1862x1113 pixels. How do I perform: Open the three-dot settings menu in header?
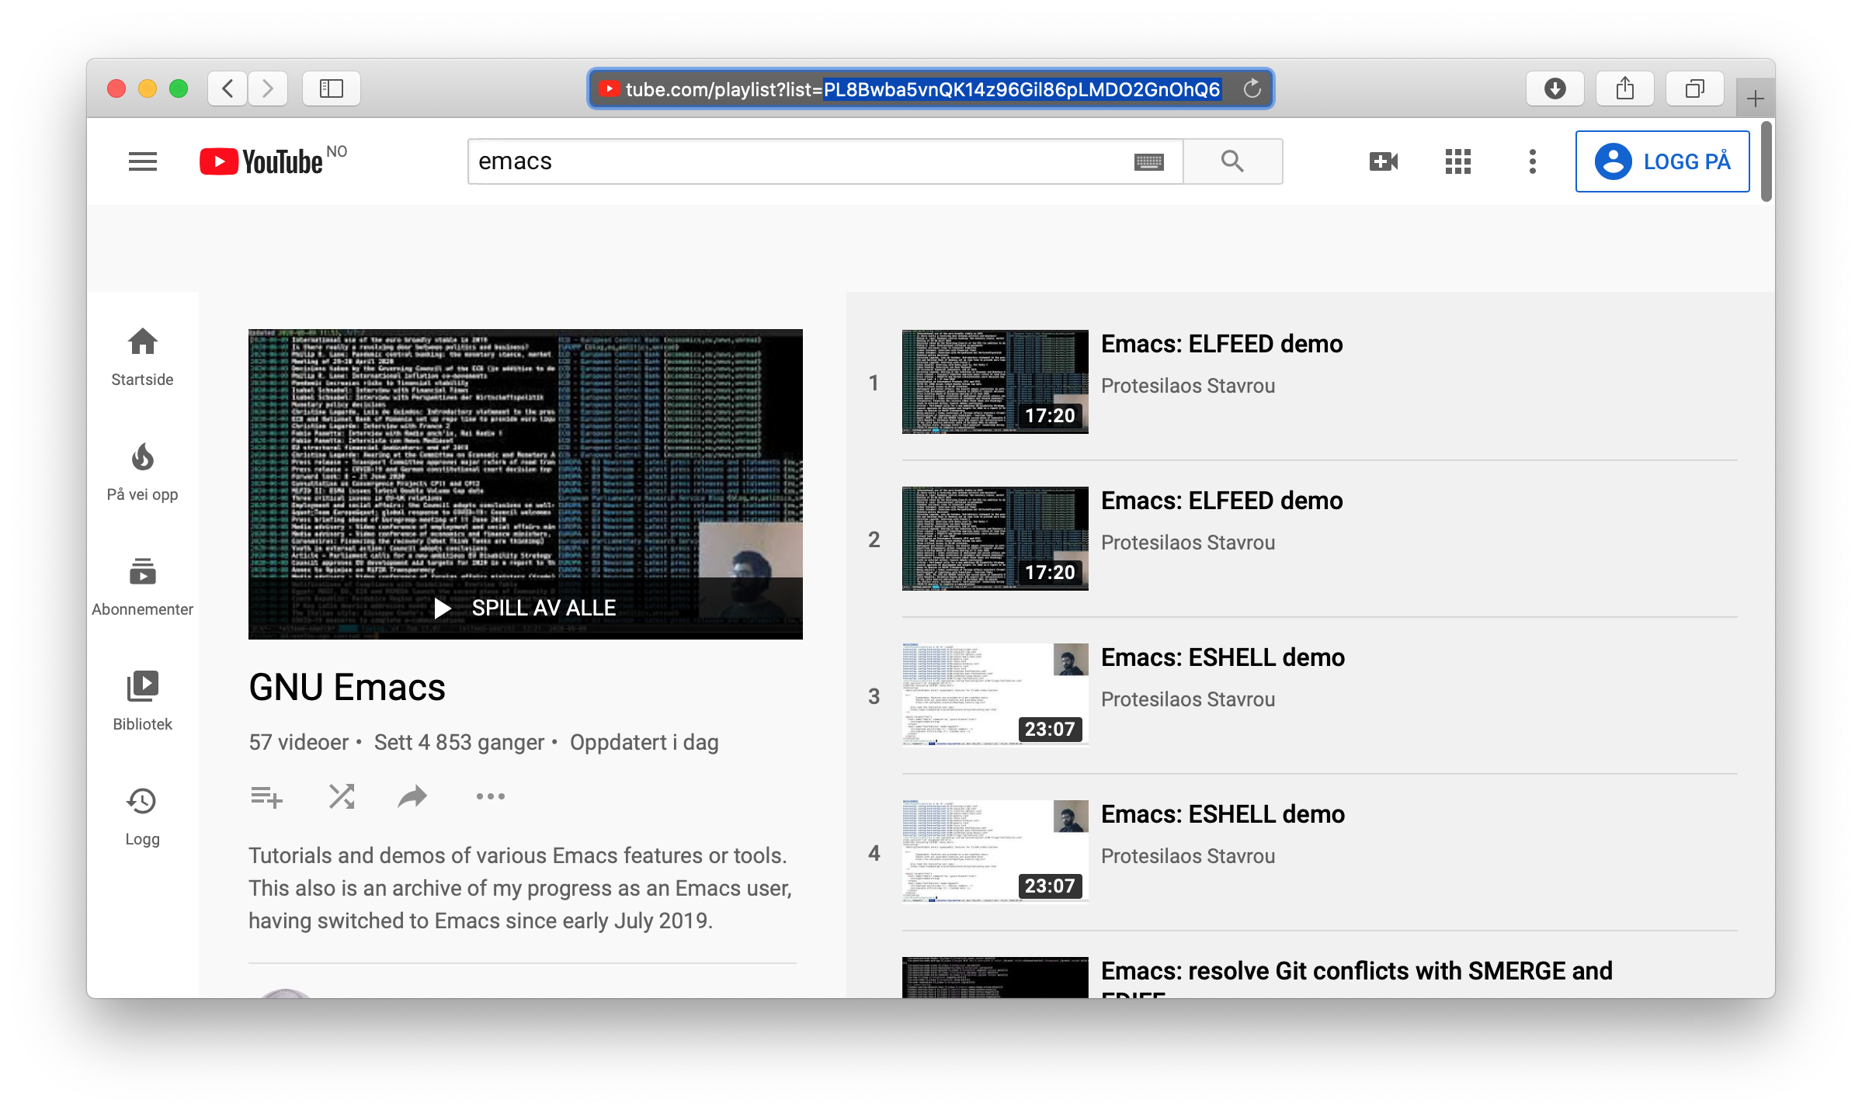click(x=1532, y=161)
